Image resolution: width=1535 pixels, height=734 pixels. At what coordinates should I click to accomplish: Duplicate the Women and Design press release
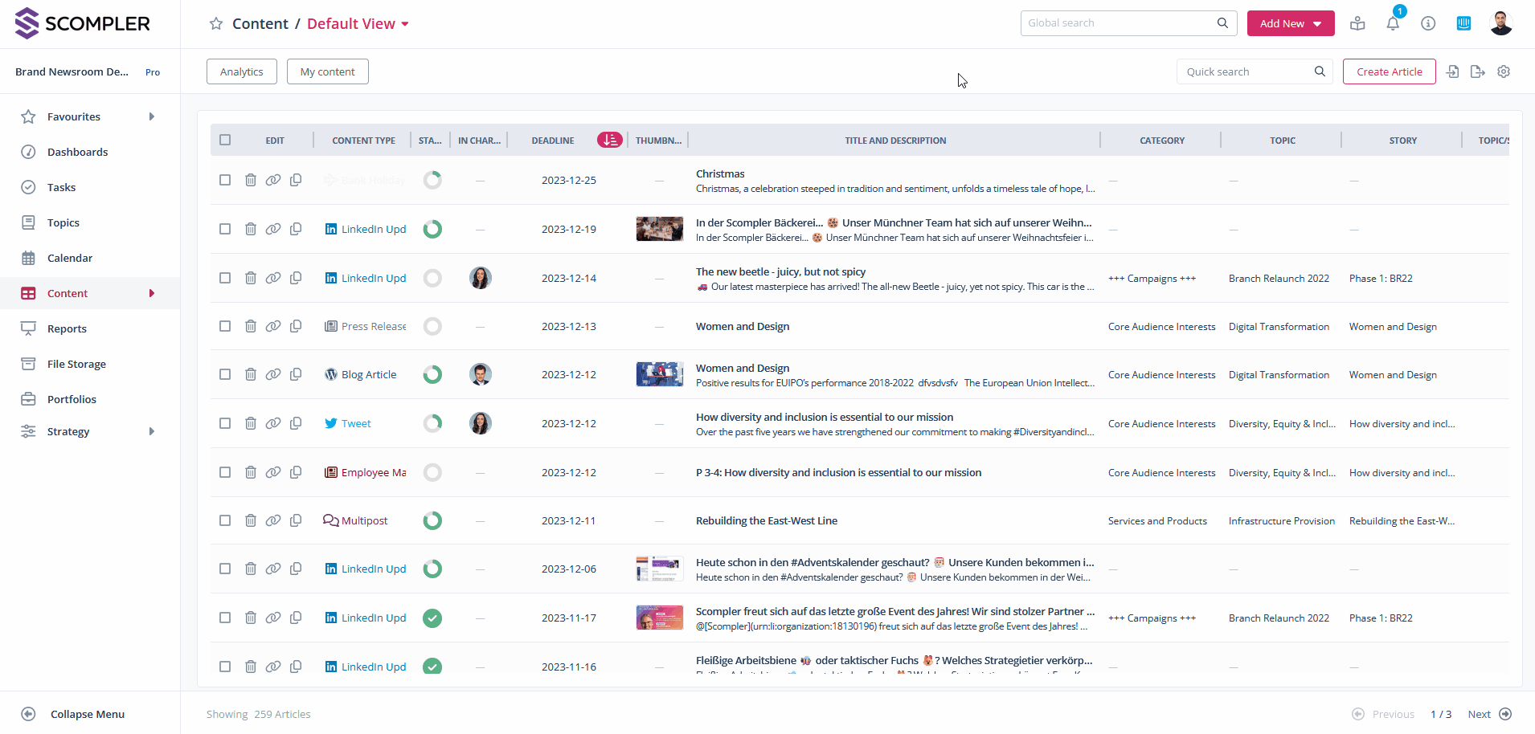(x=296, y=326)
